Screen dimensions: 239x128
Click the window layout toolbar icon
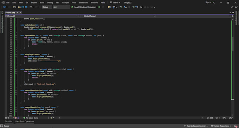pyautogui.click(x=114, y=7)
